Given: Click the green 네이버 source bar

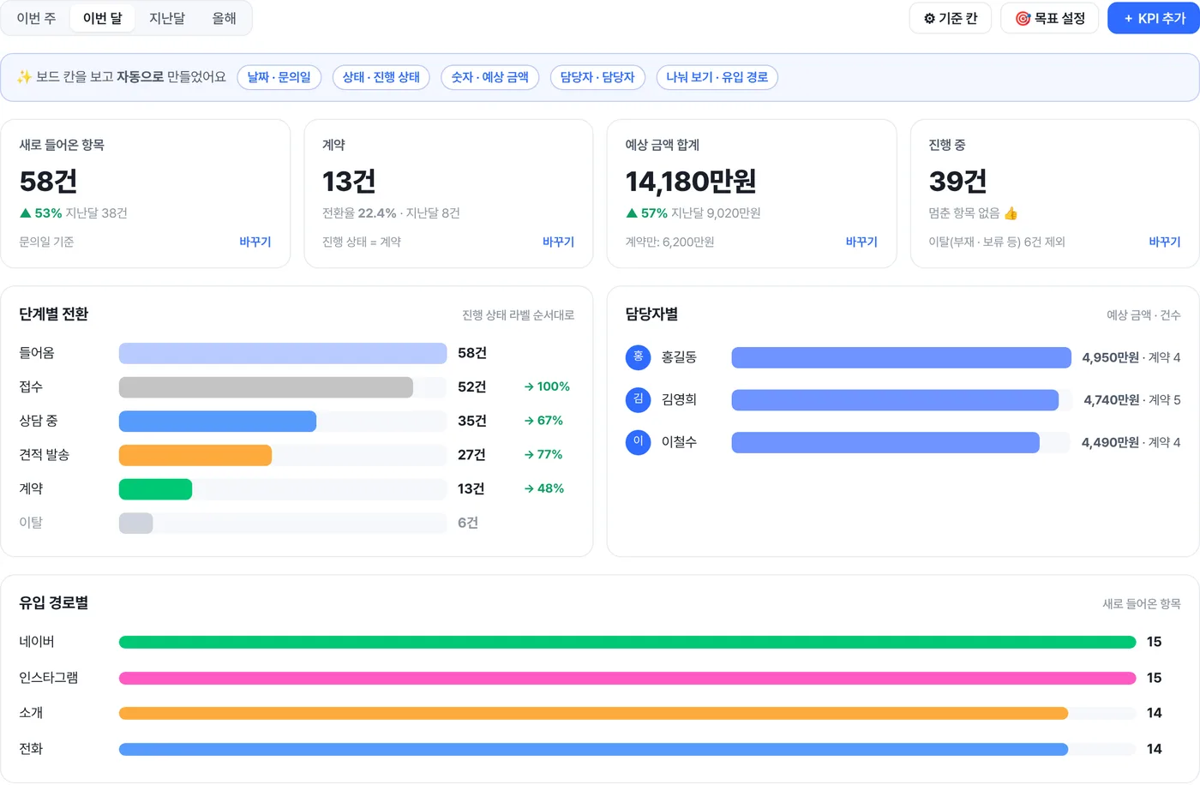Looking at the screenshot, I should click(x=627, y=642).
